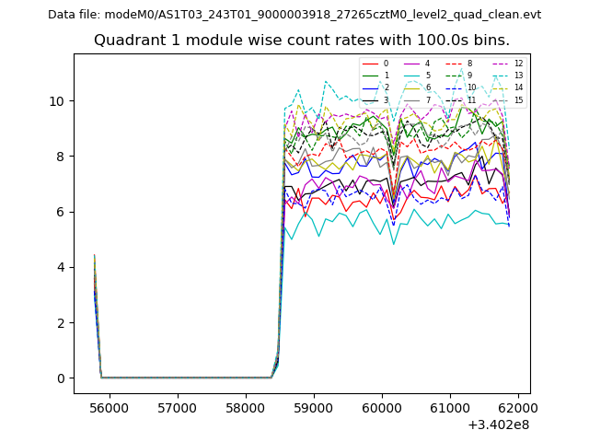Click the y-axis tick label 10

tap(56, 100)
